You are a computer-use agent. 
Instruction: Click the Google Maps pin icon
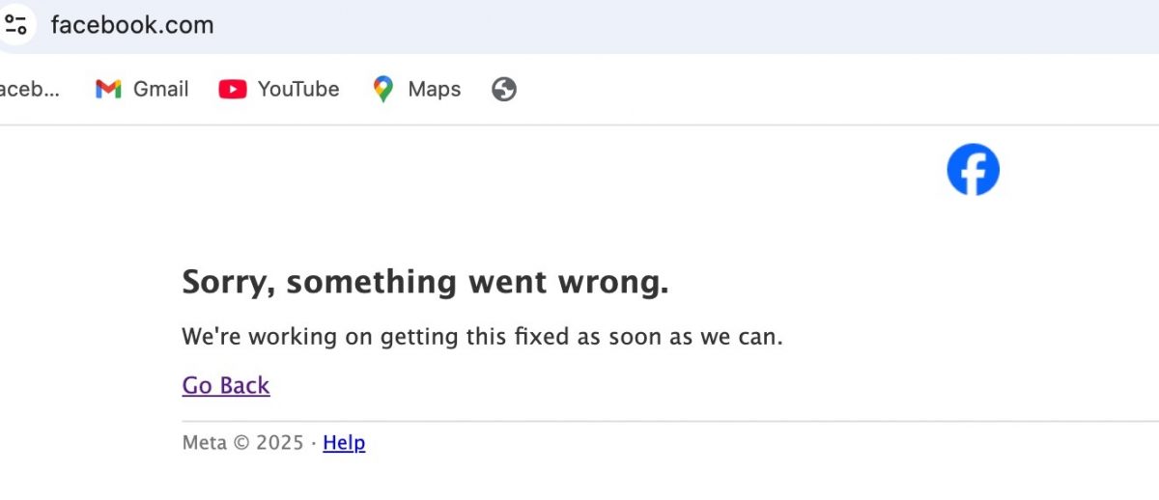[x=383, y=90]
